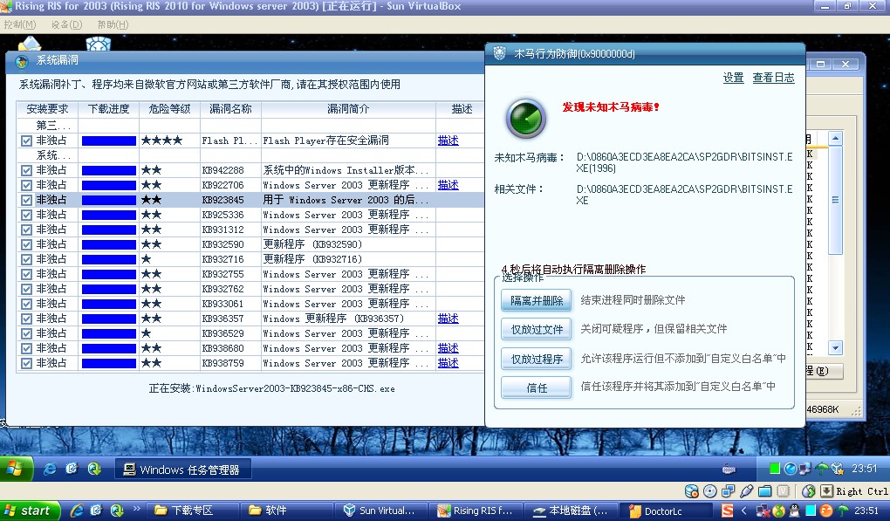Open the guest network connection tray icon
Image resolution: width=890 pixels, height=521 pixels.
click(x=804, y=469)
